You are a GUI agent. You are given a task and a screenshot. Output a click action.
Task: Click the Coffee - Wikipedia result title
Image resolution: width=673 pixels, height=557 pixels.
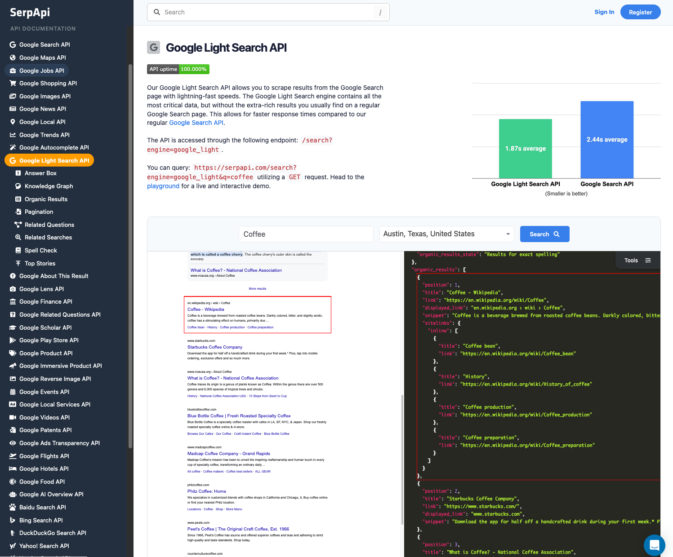pyautogui.click(x=205, y=309)
